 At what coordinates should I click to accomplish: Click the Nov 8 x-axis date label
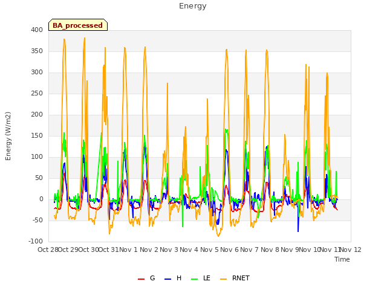pyautogui.click(x=270, y=250)
